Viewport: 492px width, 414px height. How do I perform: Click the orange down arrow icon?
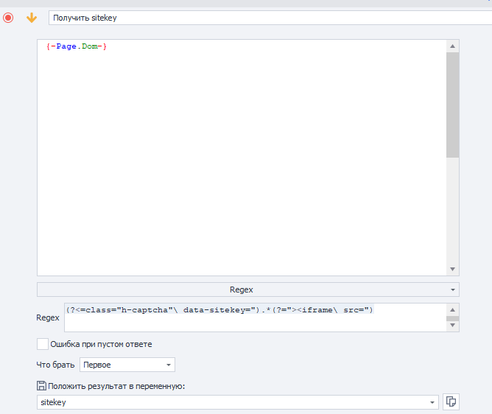tap(32, 18)
